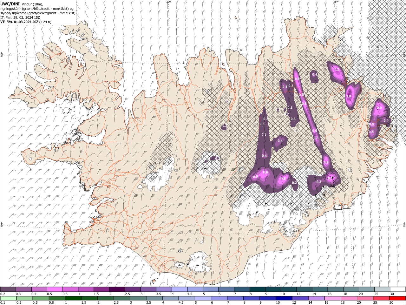This screenshot has height=305, width=406.
Task: Pick the light green 0.3 rain legend swatch
Action: coord(24,298)
